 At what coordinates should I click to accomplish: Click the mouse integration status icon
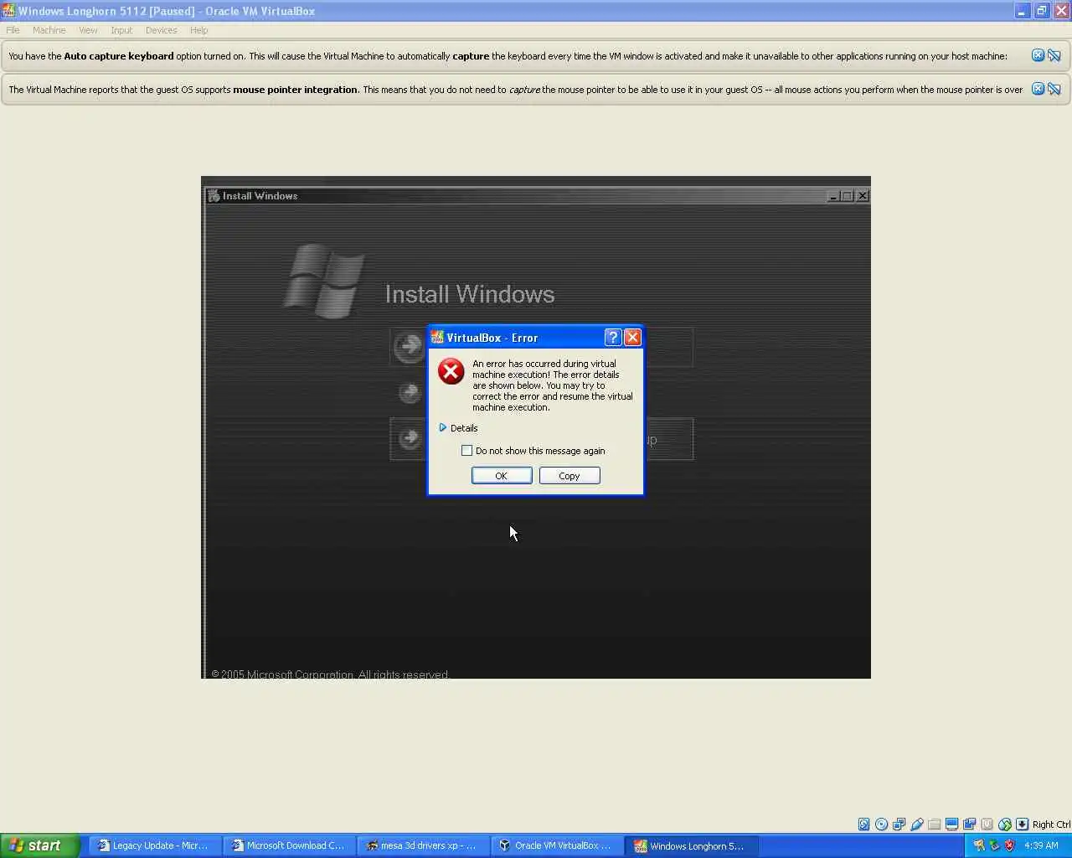[1004, 824]
